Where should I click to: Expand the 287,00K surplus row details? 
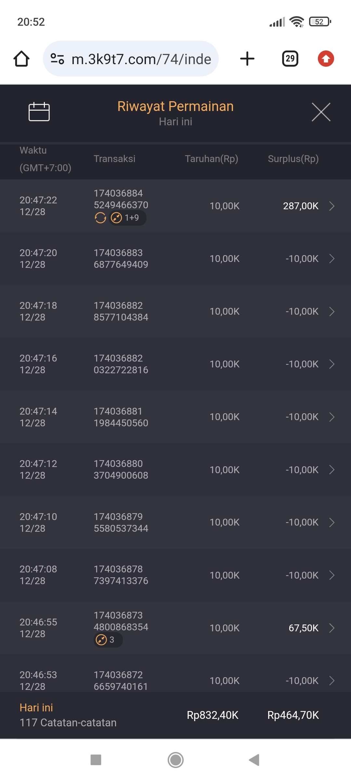pos(331,206)
